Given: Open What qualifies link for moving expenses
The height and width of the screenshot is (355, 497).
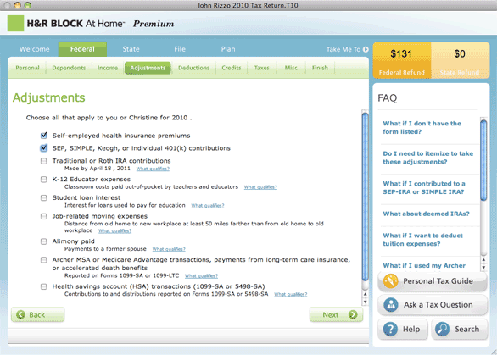Looking at the screenshot, I should (114, 230).
